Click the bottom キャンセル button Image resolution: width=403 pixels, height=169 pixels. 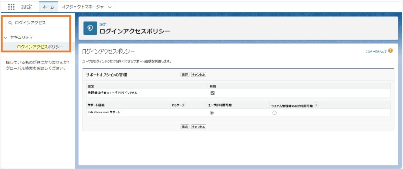coord(199,127)
